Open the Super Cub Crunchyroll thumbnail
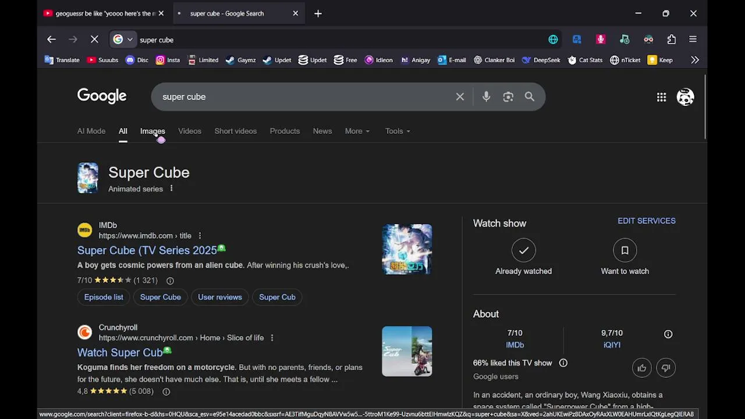 click(407, 351)
